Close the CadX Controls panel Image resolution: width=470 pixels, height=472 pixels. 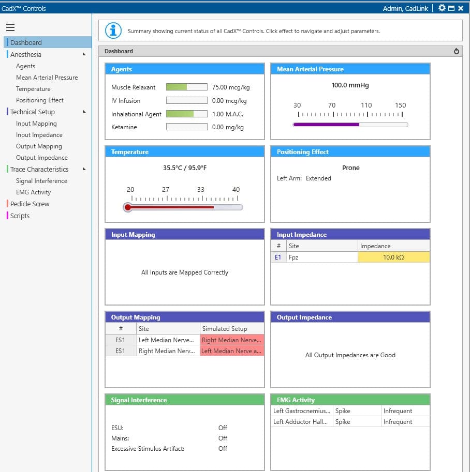tap(461, 8)
